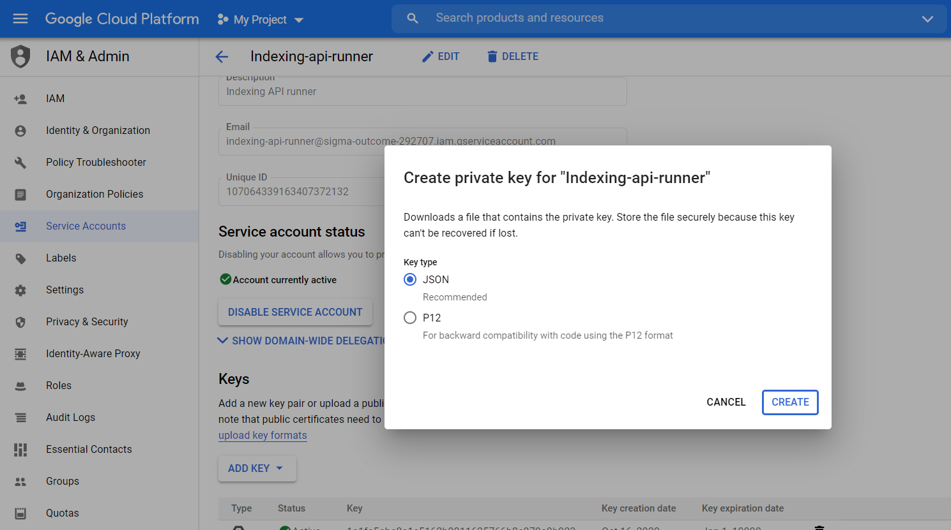This screenshot has height=530, width=951.
Task: Click the Essential Contacts icon
Action: point(20,450)
